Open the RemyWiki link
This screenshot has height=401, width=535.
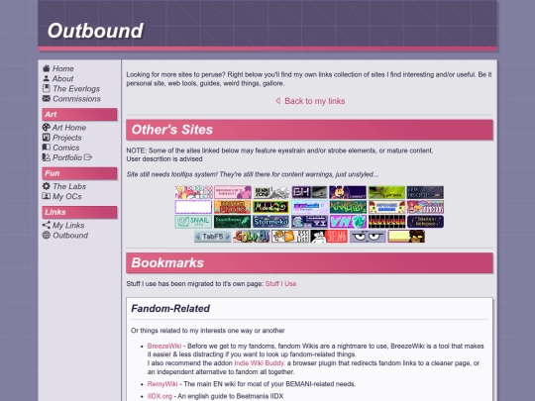[162, 384]
